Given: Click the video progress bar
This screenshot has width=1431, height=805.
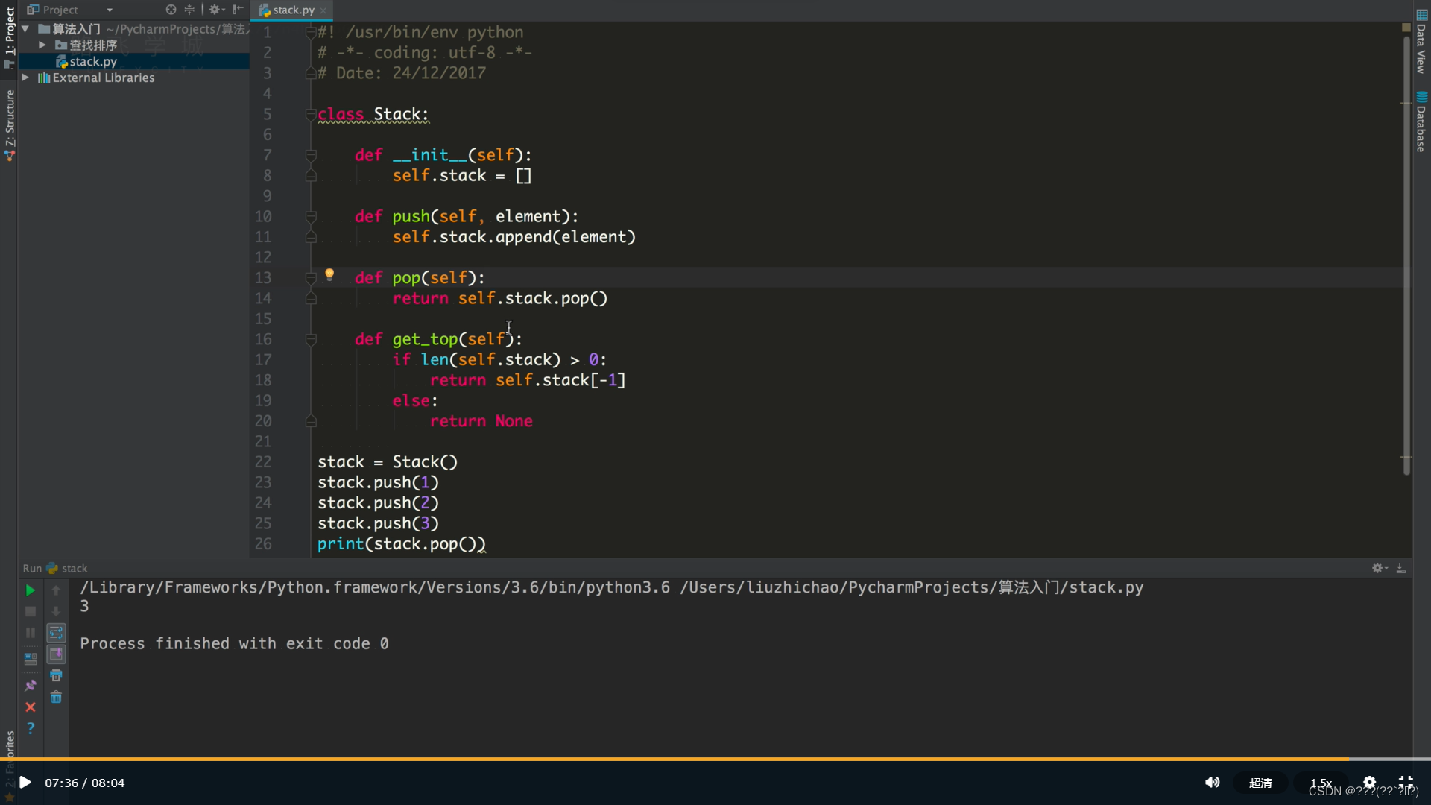Looking at the screenshot, I should (x=715, y=759).
